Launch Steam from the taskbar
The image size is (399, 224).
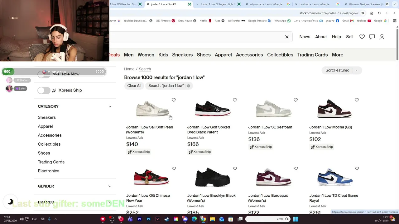click(x=167, y=219)
